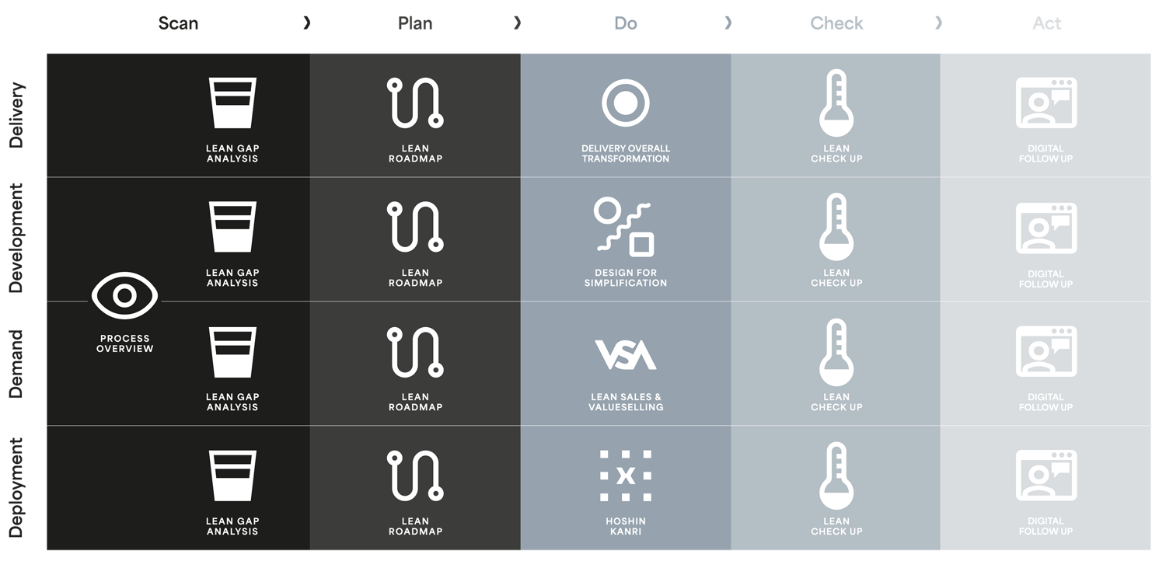Click the Development row label
Image resolution: width=1166 pixels, height=561 pixels.
pyautogui.click(x=17, y=238)
